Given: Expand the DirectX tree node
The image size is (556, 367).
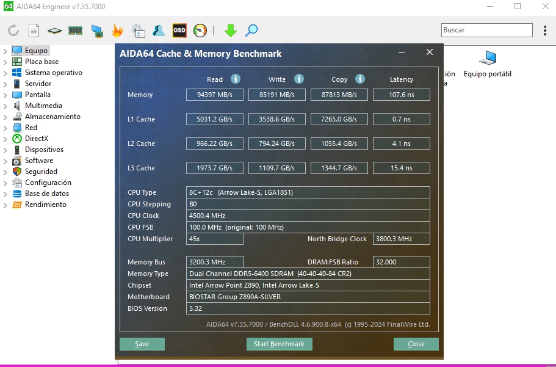Looking at the screenshot, I should click(5, 139).
